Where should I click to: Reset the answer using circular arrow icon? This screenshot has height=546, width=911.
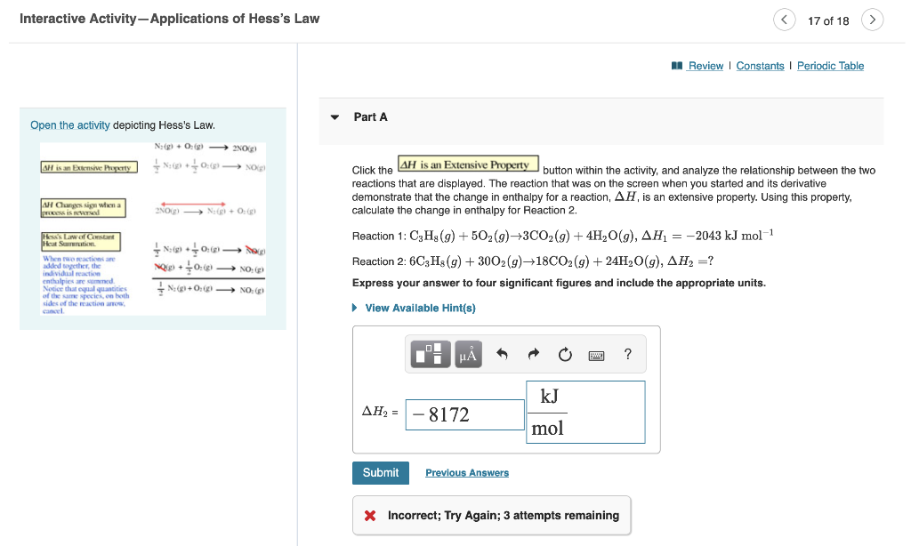point(564,353)
